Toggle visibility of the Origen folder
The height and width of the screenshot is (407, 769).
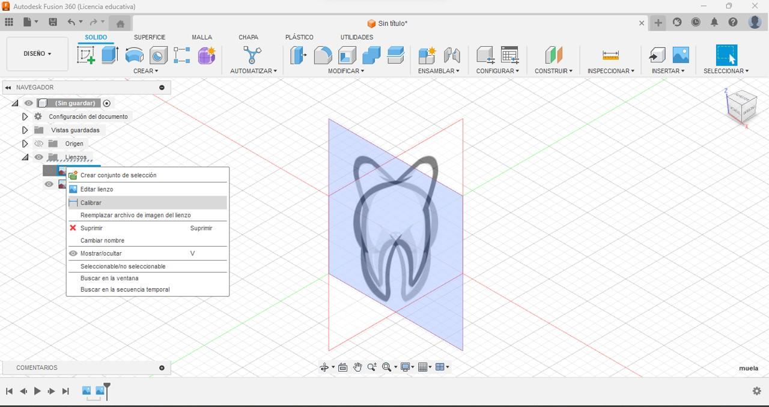point(39,143)
